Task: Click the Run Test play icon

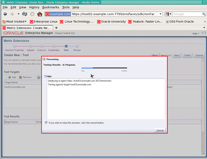Action: click(x=38, y=77)
